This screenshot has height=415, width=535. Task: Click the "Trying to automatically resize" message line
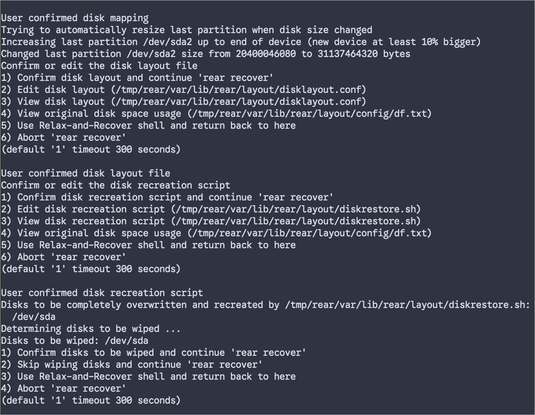coord(186,30)
